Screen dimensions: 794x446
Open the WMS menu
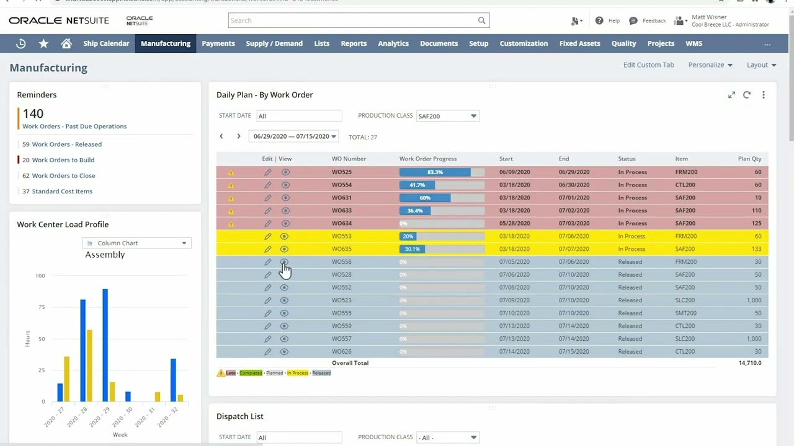coord(694,43)
